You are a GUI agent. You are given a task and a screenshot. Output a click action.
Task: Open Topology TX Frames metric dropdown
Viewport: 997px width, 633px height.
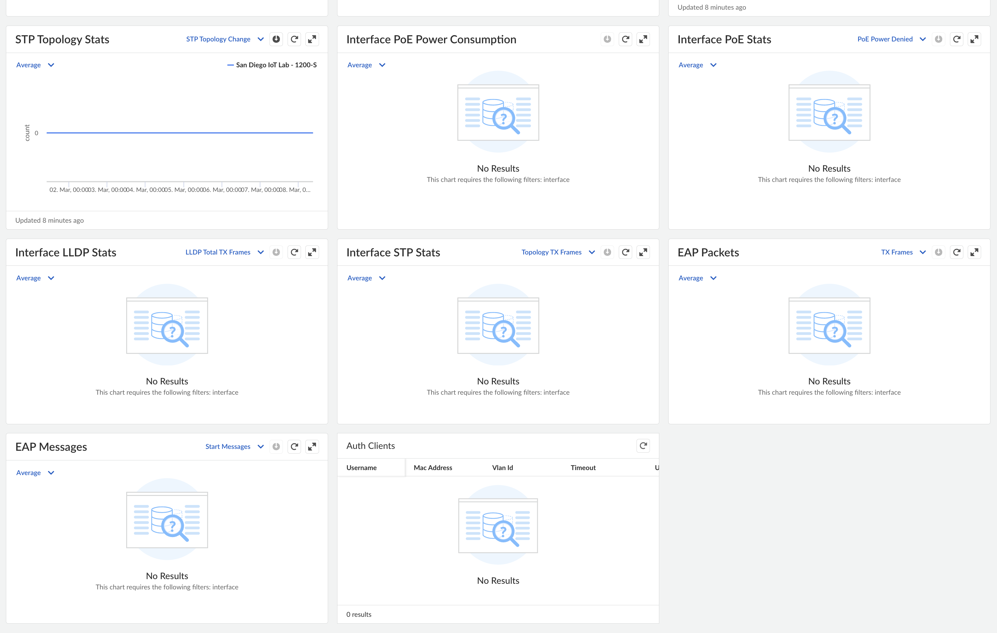[x=557, y=252]
